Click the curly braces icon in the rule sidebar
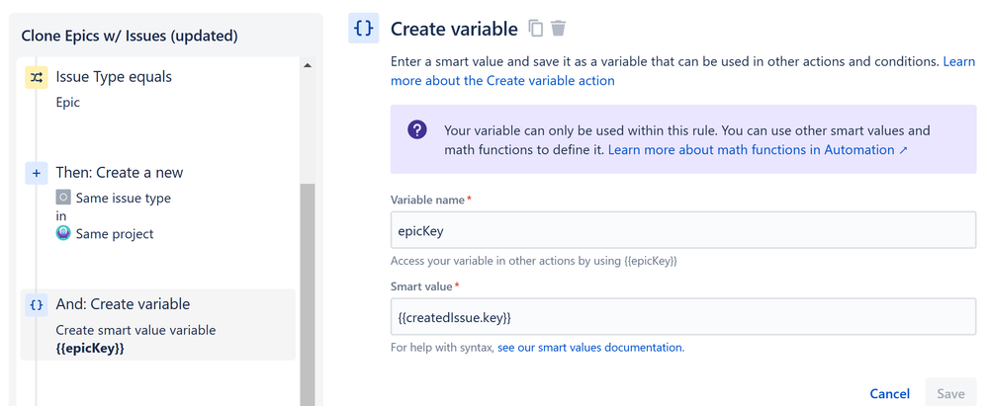Screen dimensions: 988x406 tap(36, 304)
